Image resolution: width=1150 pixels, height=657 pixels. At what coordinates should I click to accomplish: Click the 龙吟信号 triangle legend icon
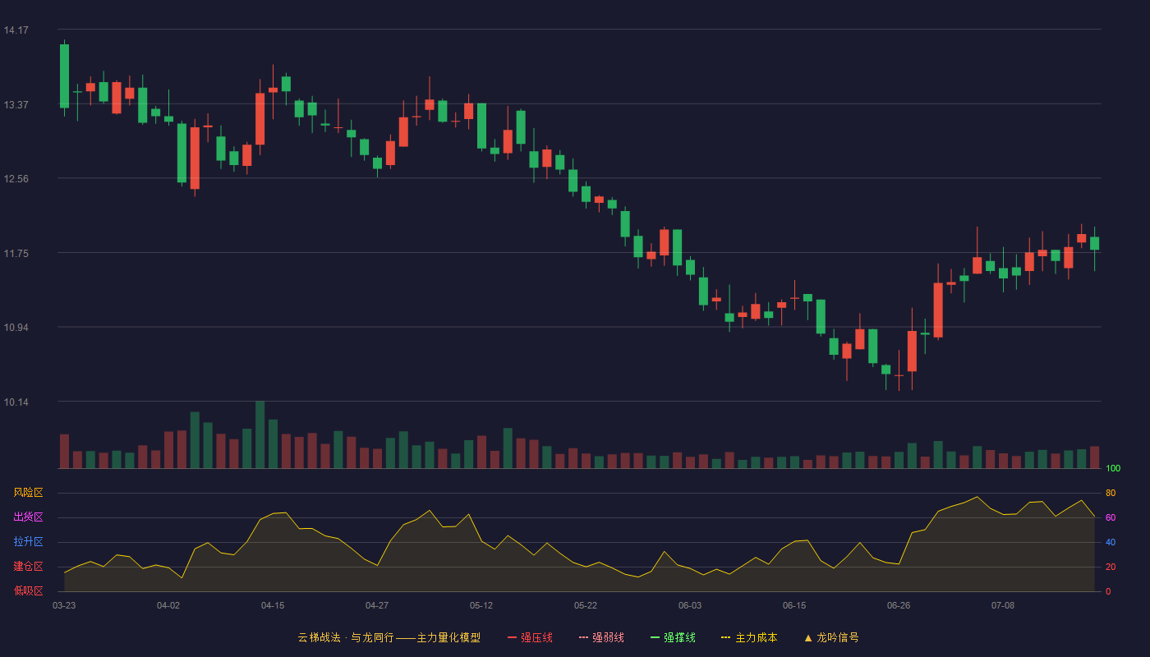tap(808, 637)
